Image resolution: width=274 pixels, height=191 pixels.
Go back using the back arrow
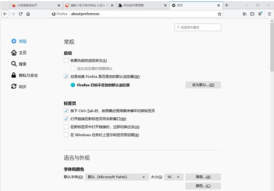(5, 14)
